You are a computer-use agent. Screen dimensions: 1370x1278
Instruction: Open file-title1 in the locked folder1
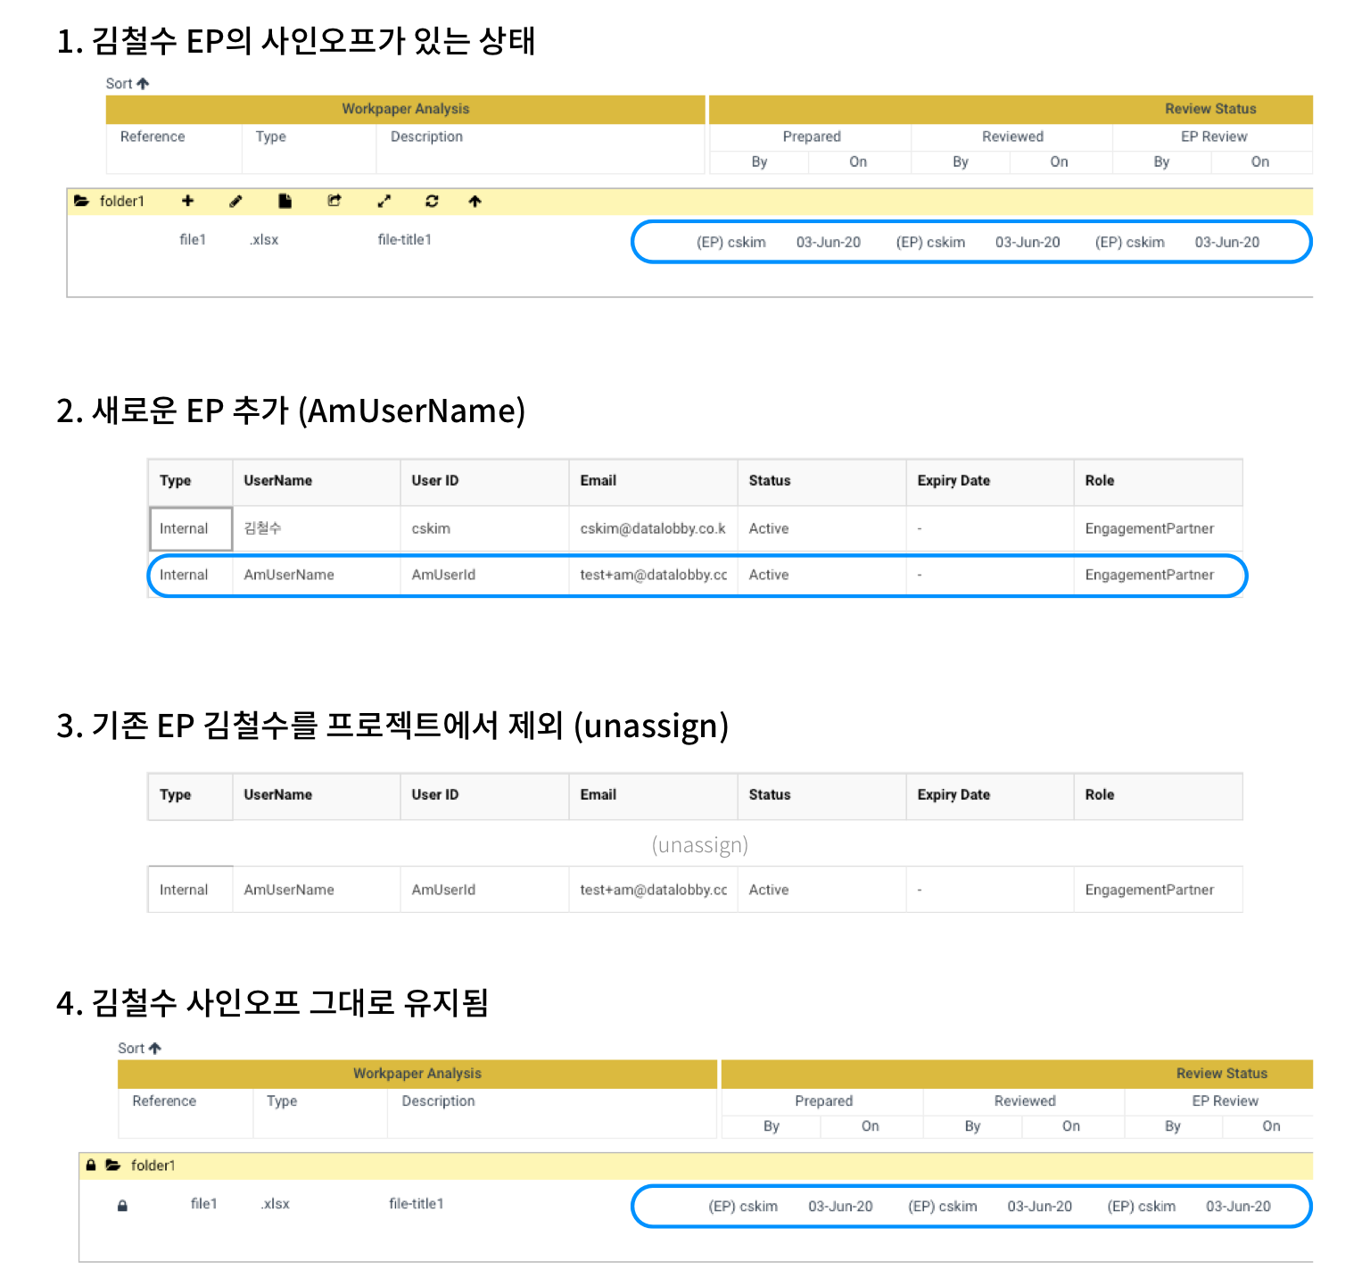[x=416, y=1203]
